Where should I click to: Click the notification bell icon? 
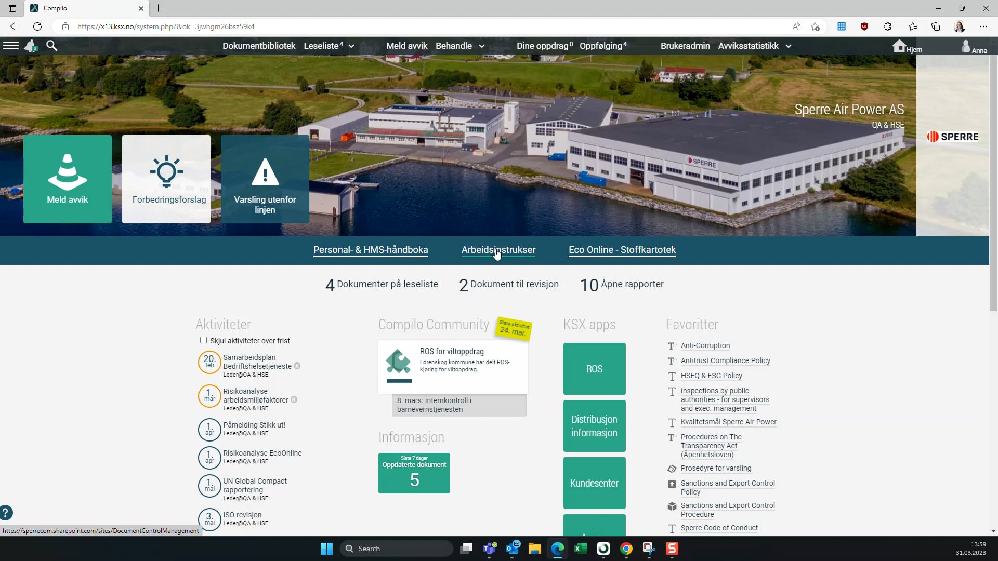pos(31,46)
